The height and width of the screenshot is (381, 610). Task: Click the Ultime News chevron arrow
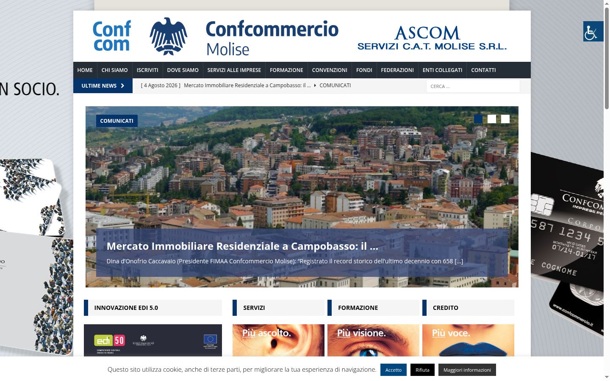pos(122,86)
